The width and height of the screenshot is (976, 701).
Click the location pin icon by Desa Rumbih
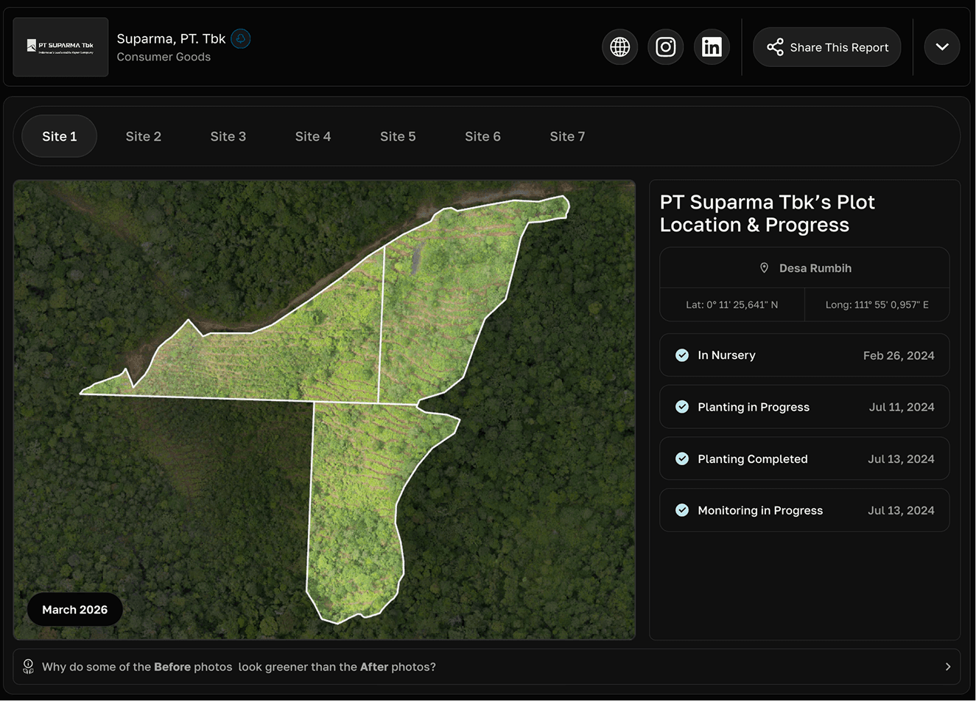(x=764, y=268)
